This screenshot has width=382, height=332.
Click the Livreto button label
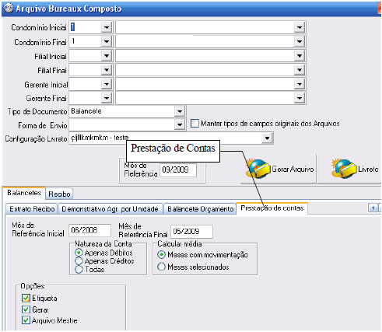[x=368, y=169]
